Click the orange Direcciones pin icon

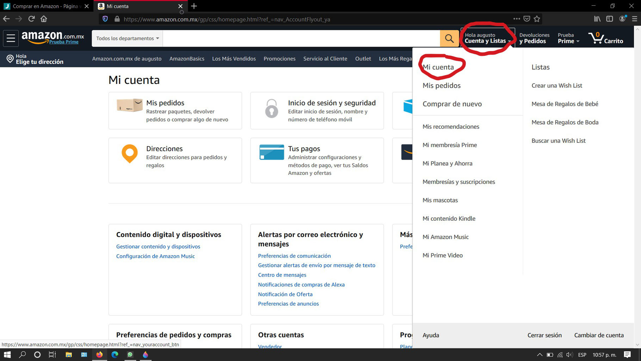[x=130, y=153]
